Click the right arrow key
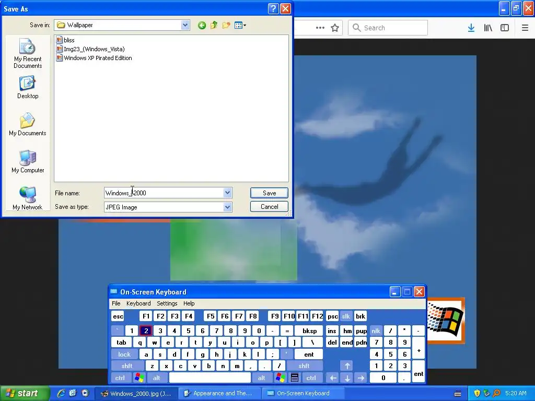 361,378
